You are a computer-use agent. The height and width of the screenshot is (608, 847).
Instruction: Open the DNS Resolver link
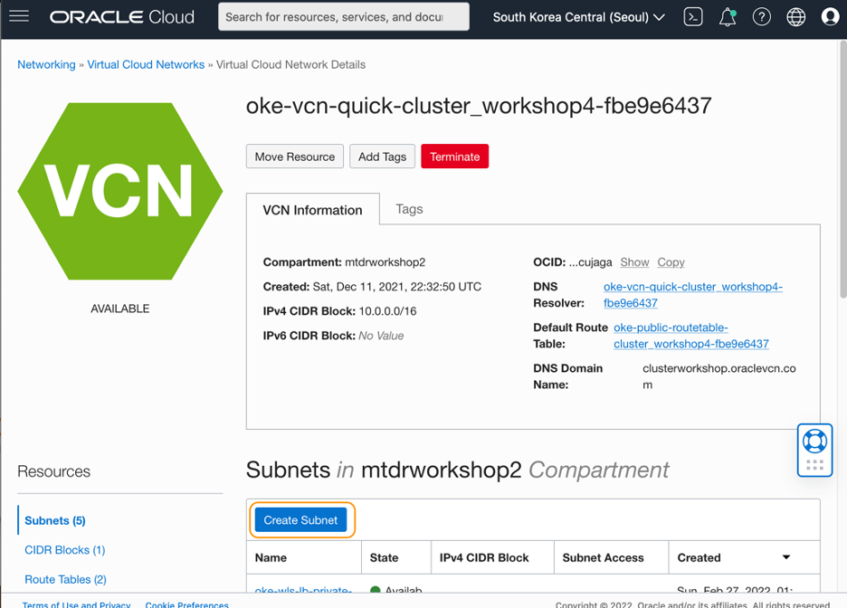point(693,295)
